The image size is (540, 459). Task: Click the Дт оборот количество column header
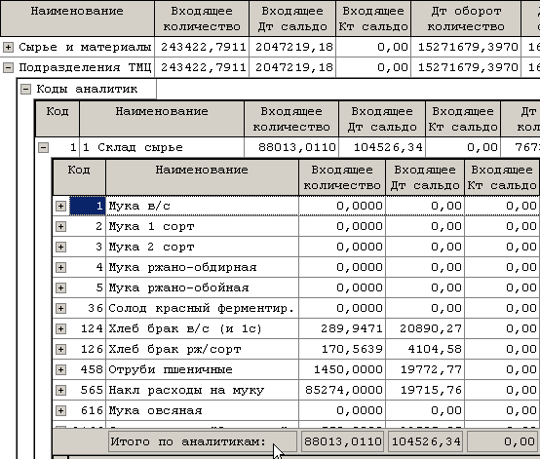click(x=466, y=19)
